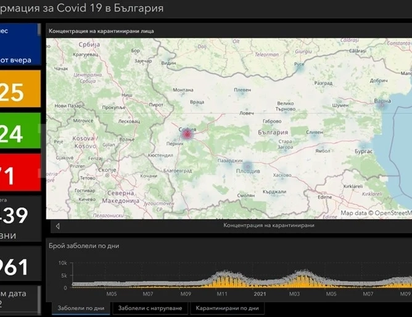
Task: Click the scrollbar on the blue tile
Action: coord(39,30)
